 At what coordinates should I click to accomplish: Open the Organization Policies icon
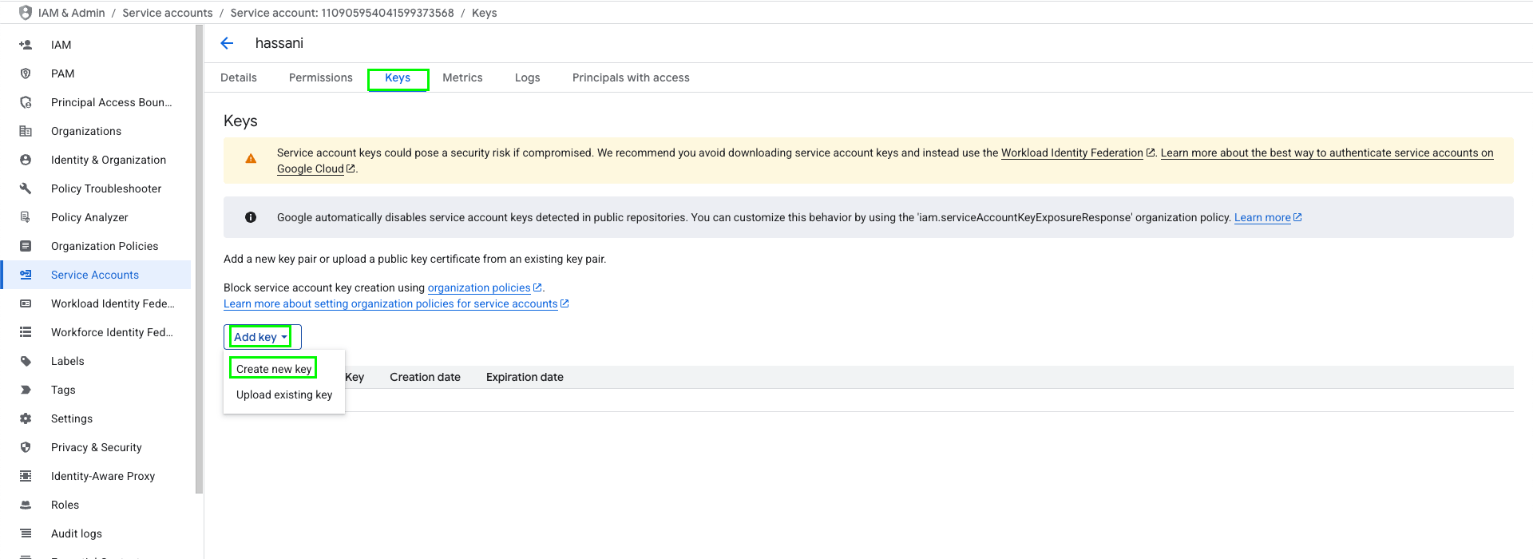26,246
